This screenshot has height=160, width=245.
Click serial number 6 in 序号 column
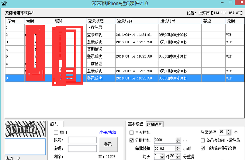(7, 64)
